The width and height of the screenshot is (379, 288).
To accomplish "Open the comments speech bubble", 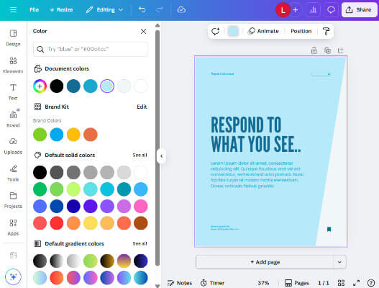I will (331, 10).
